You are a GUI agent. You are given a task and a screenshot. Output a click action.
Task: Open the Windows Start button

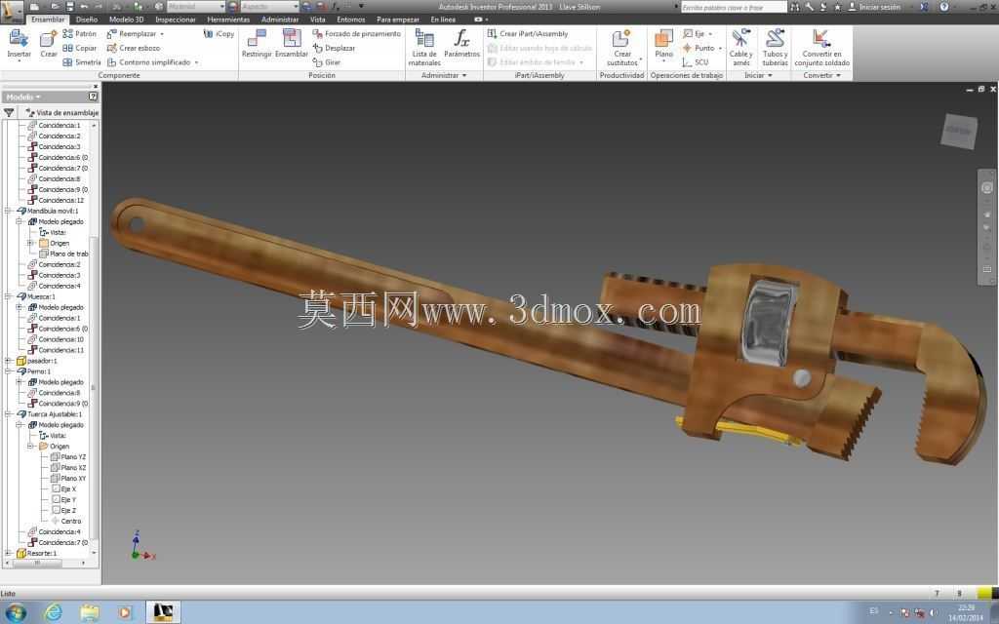pyautogui.click(x=15, y=612)
